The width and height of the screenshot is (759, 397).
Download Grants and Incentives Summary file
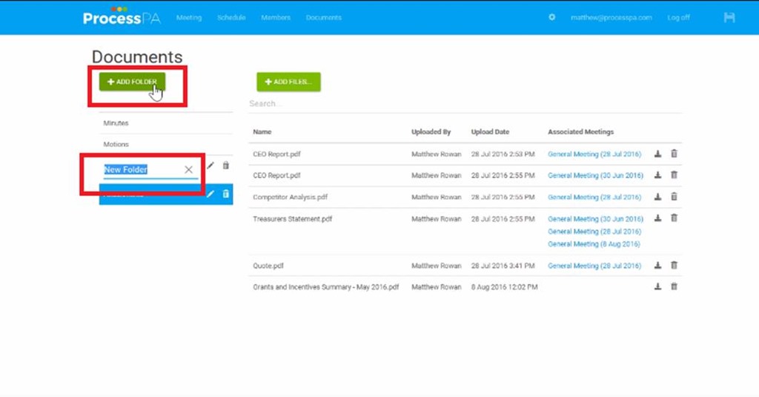657,286
